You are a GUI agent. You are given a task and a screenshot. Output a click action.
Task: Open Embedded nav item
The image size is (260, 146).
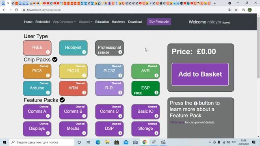point(43,21)
